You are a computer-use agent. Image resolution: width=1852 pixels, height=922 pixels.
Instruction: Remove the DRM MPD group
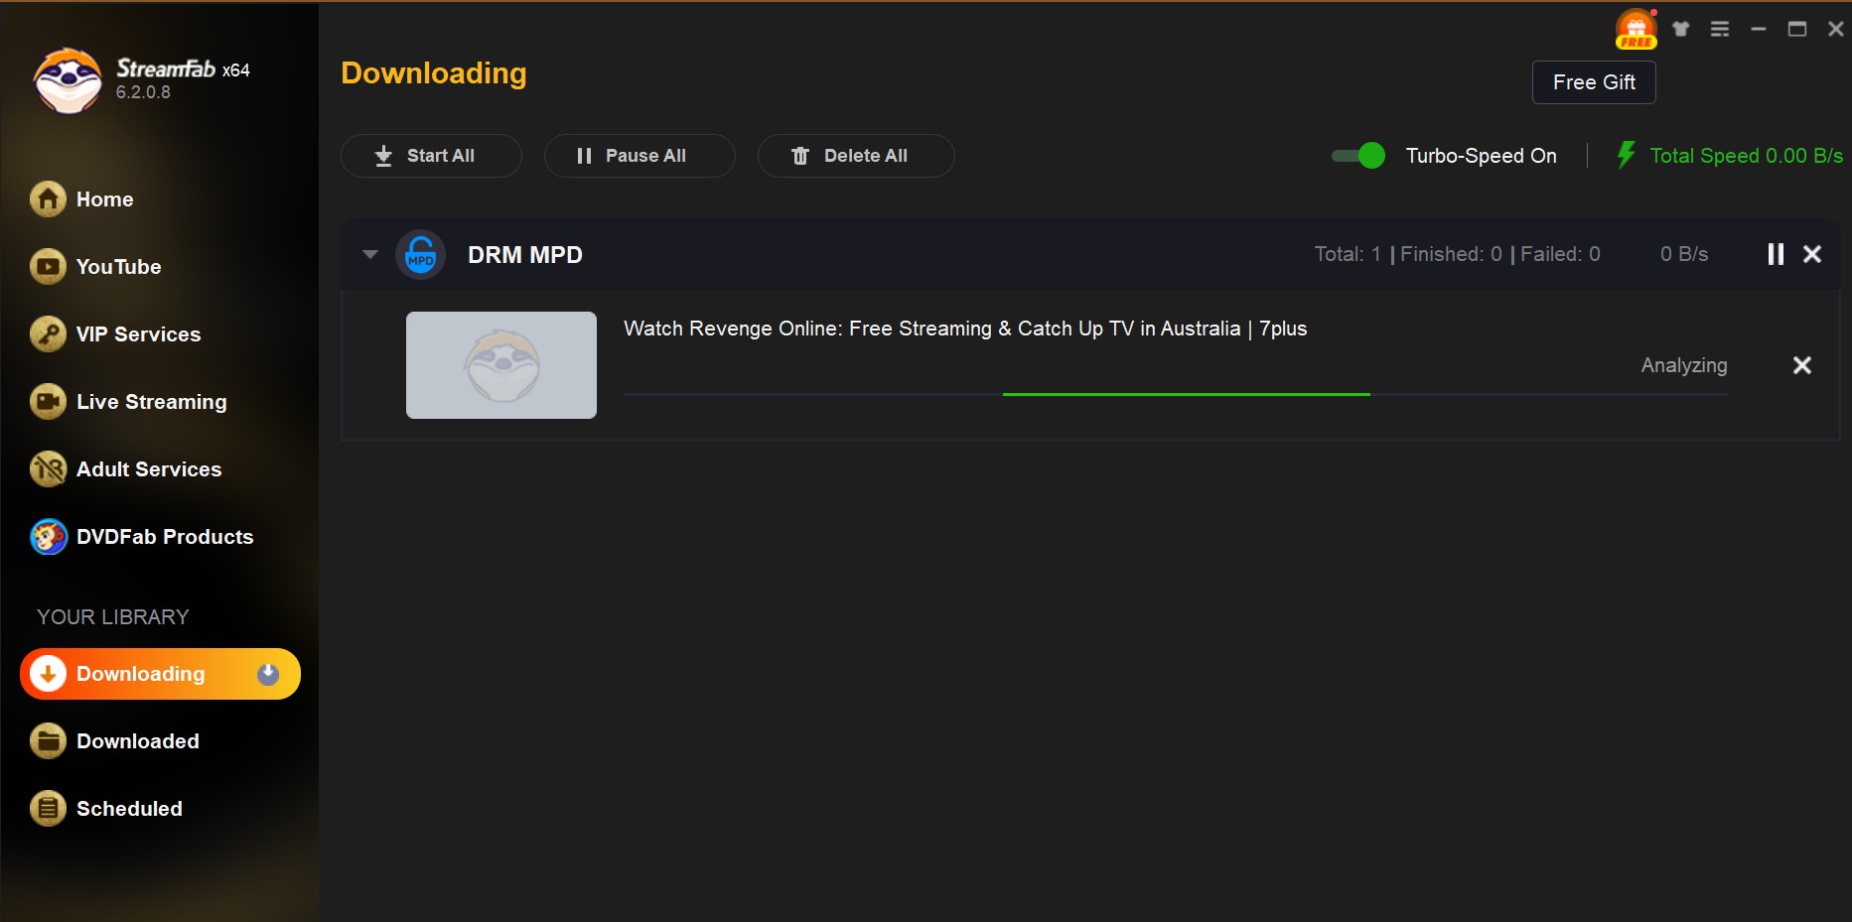(x=1812, y=255)
